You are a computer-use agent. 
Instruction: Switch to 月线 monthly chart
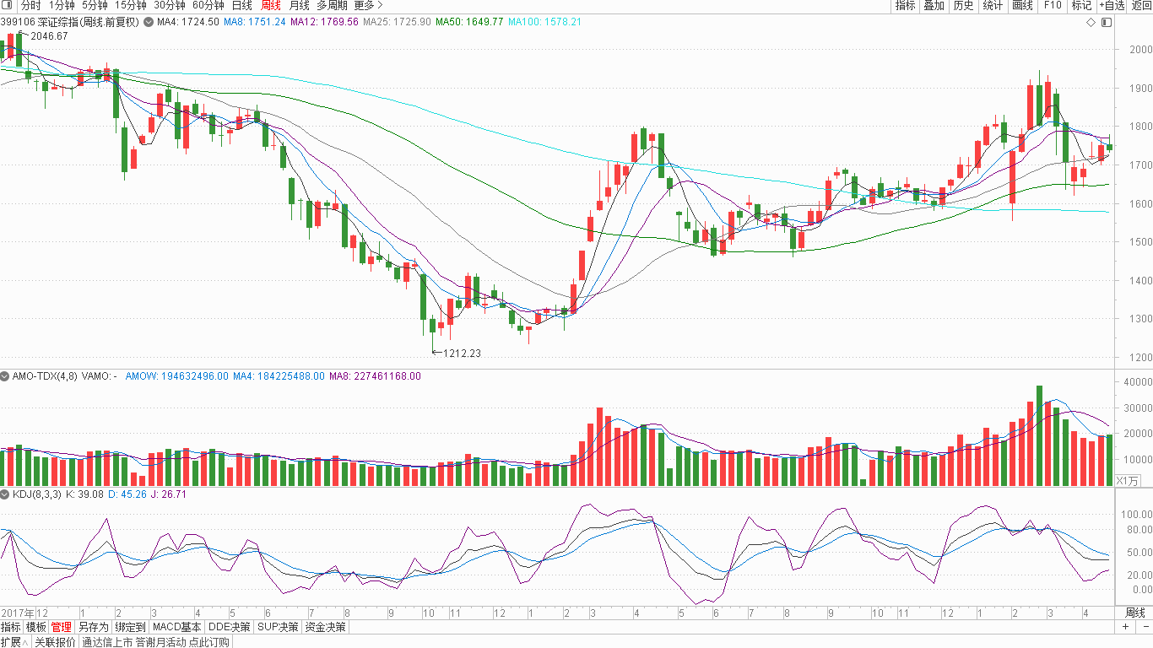(x=299, y=5)
